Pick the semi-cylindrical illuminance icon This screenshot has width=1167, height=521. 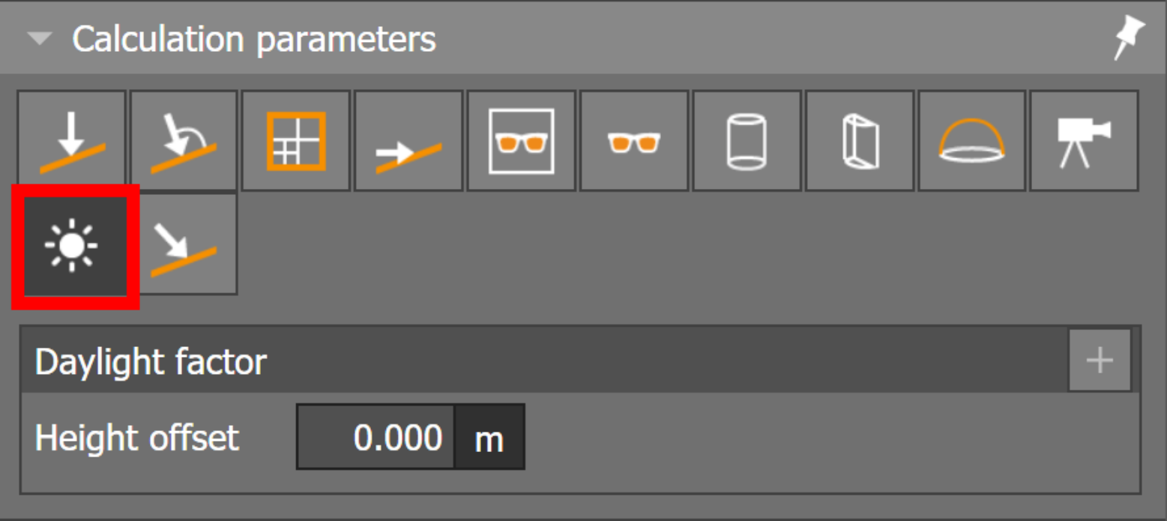pyautogui.click(x=859, y=141)
